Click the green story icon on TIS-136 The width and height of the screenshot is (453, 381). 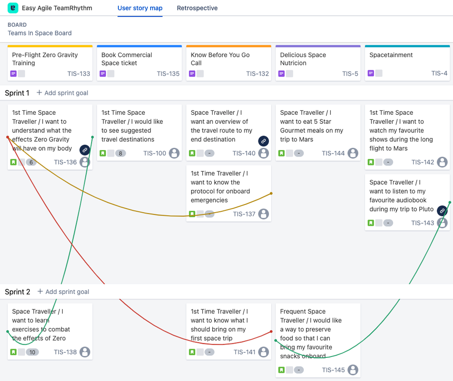point(14,162)
